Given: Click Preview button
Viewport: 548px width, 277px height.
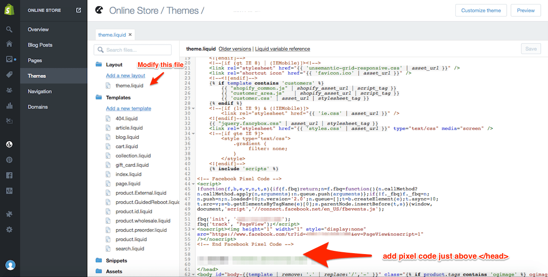Looking at the screenshot, I should click(x=526, y=11).
